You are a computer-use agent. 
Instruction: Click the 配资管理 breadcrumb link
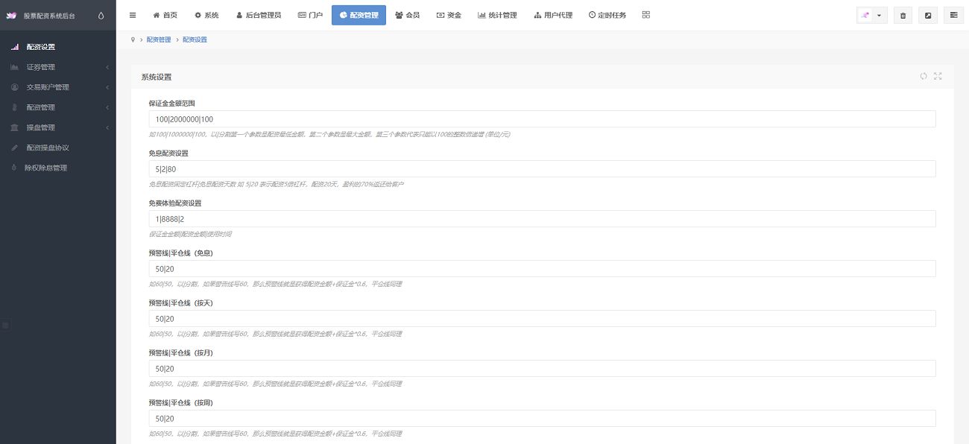click(158, 39)
